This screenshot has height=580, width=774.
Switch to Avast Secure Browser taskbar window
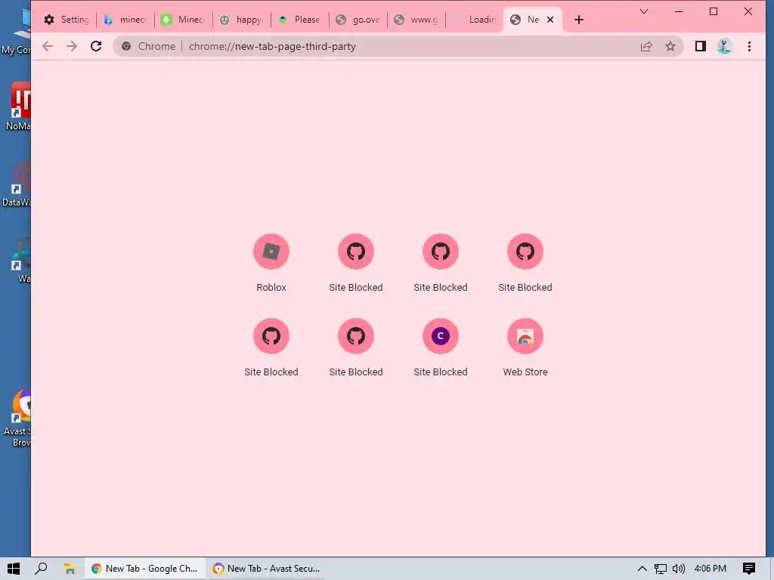[266, 569]
